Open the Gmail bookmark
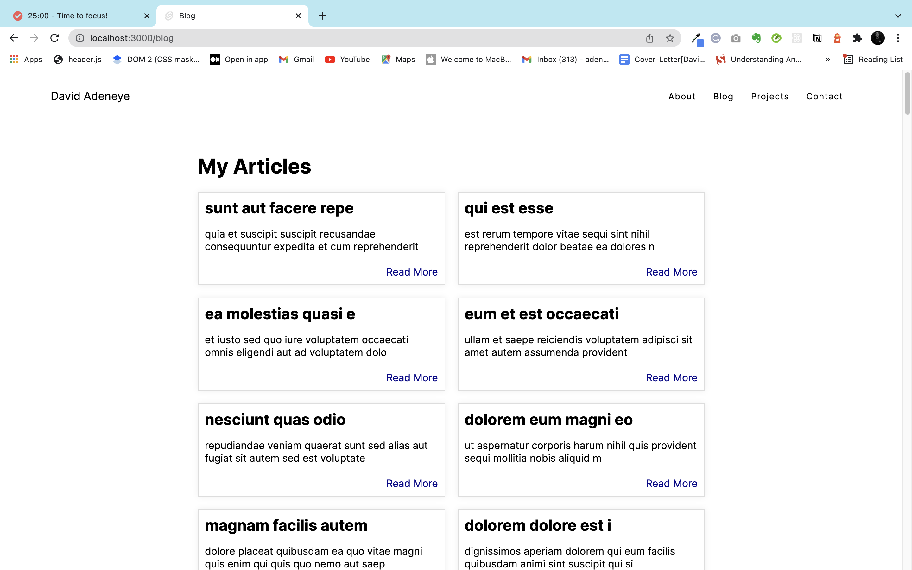 pyautogui.click(x=297, y=60)
